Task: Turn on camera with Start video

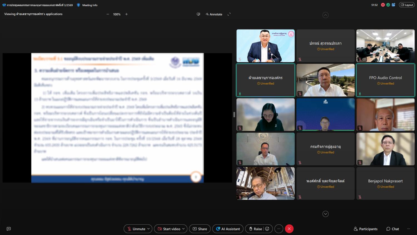Action: (169, 229)
